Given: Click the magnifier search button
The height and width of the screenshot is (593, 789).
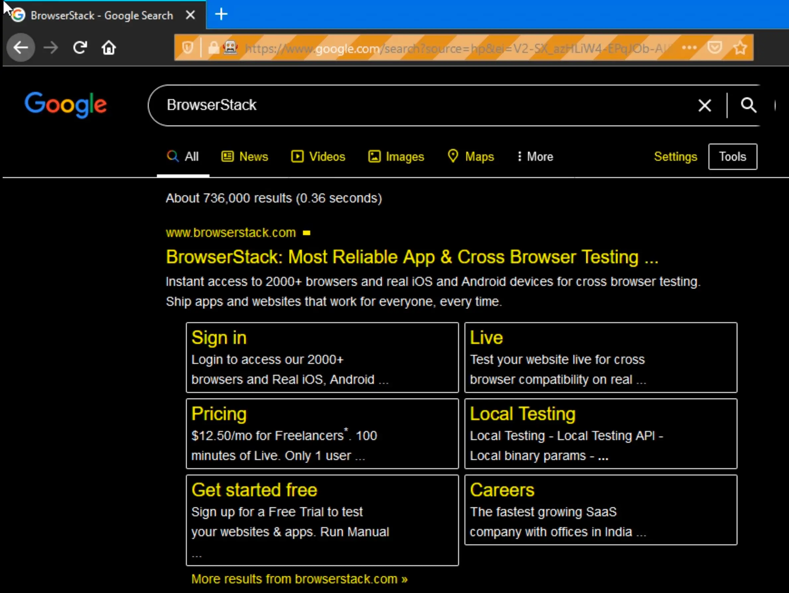Looking at the screenshot, I should coord(748,105).
